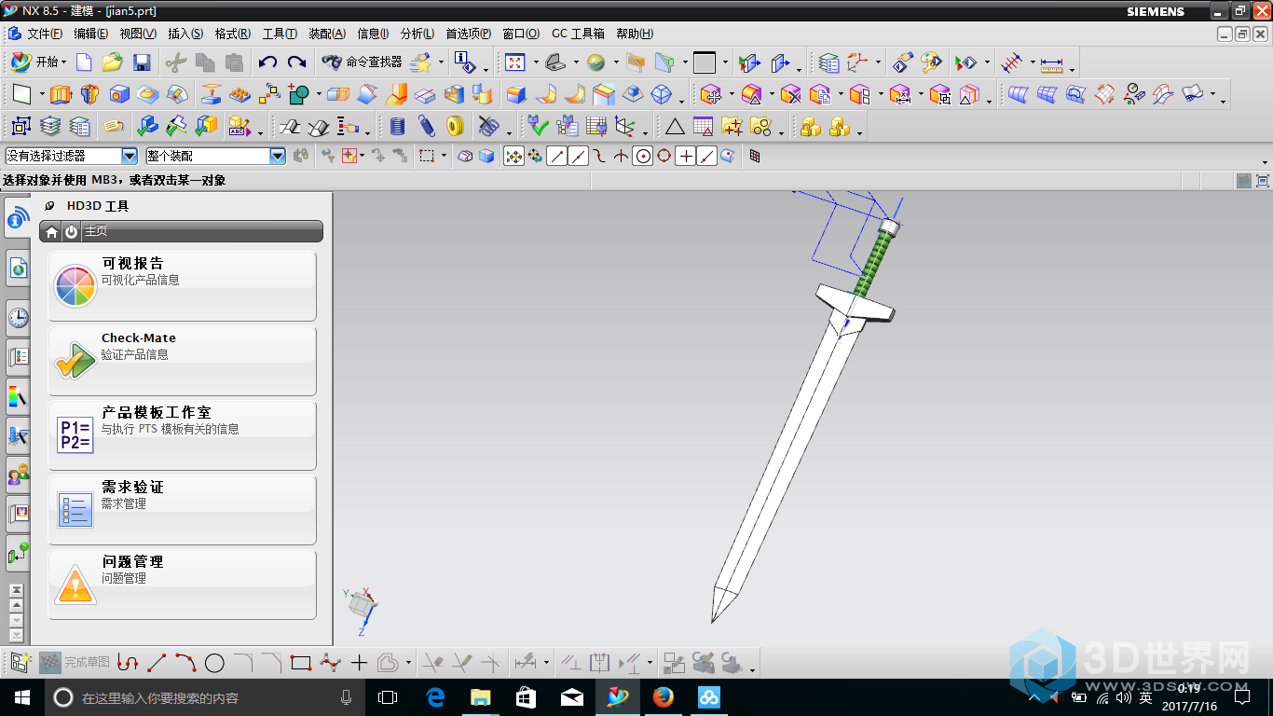This screenshot has height=716, width=1273.
Task: Open the 问题管理 issue management card
Action: click(x=183, y=585)
